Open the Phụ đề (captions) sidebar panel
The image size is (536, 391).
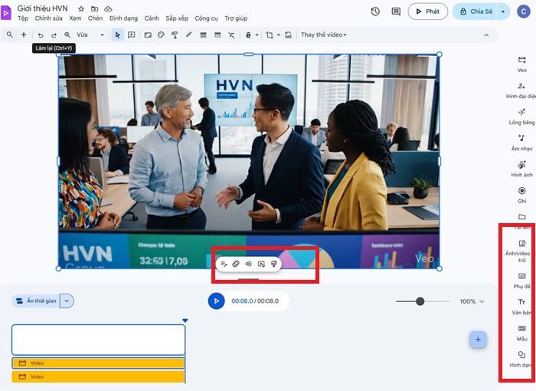point(521,279)
